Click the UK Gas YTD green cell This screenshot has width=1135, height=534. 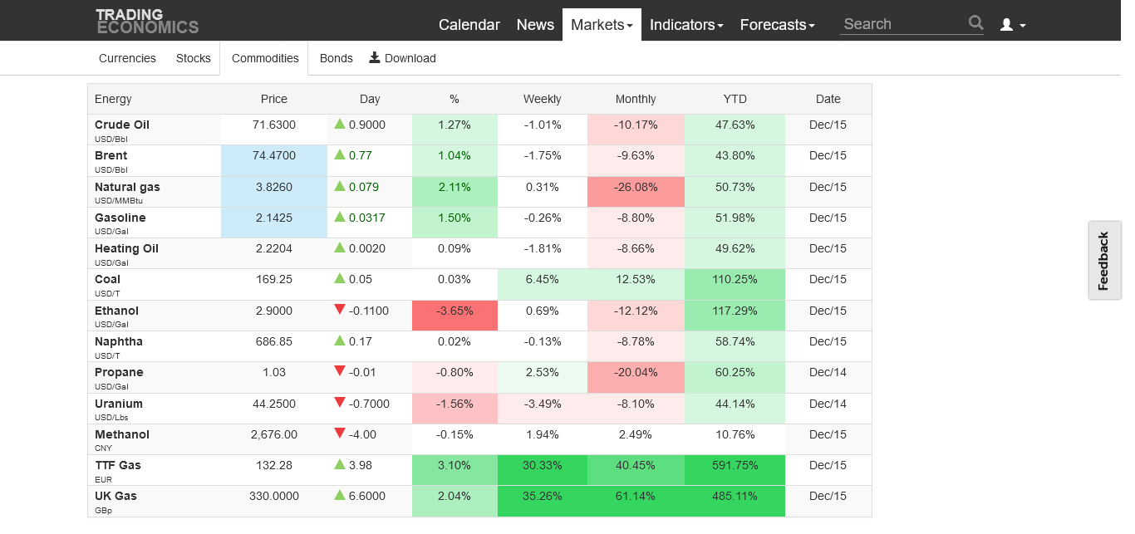pyautogui.click(x=735, y=496)
